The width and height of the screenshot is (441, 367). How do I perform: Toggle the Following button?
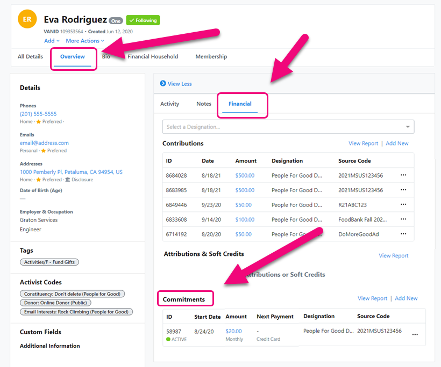coord(143,20)
